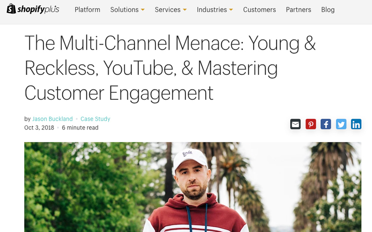Share article on Facebook
This screenshot has height=232, width=372.
pos(326,124)
